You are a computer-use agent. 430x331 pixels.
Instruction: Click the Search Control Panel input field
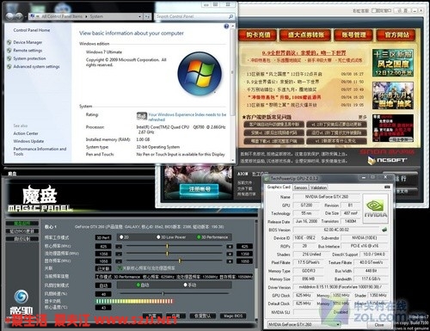click(192, 16)
